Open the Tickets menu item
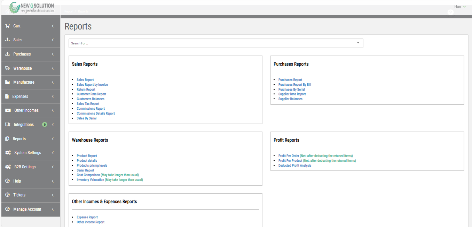This screenshot has height=227, width=472. click(x=19, y=195)
